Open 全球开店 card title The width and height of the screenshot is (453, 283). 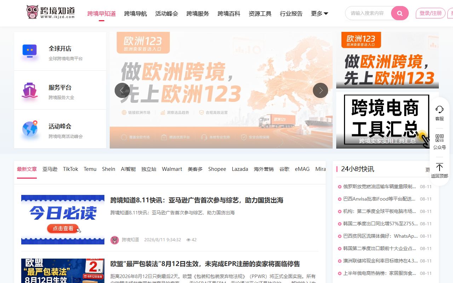pyautogui.click(x=60, y=48)
